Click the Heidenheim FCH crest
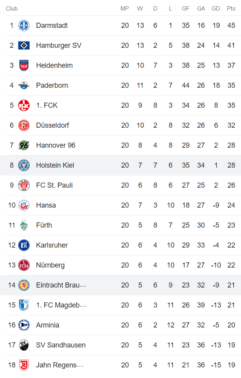Screen dimensions: 241x378 (x=24, y=65)
